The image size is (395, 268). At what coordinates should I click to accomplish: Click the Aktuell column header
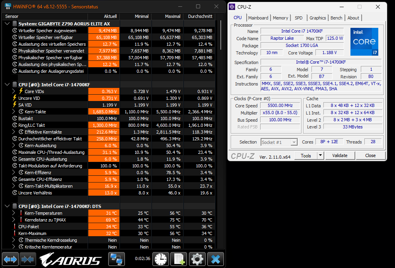pos(104,16)
